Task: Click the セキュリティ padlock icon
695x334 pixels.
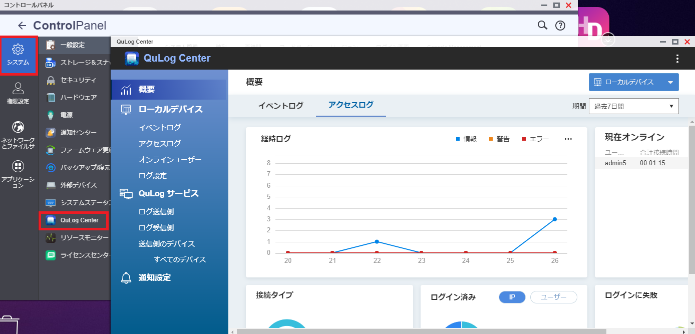Action: click(51, 80)
